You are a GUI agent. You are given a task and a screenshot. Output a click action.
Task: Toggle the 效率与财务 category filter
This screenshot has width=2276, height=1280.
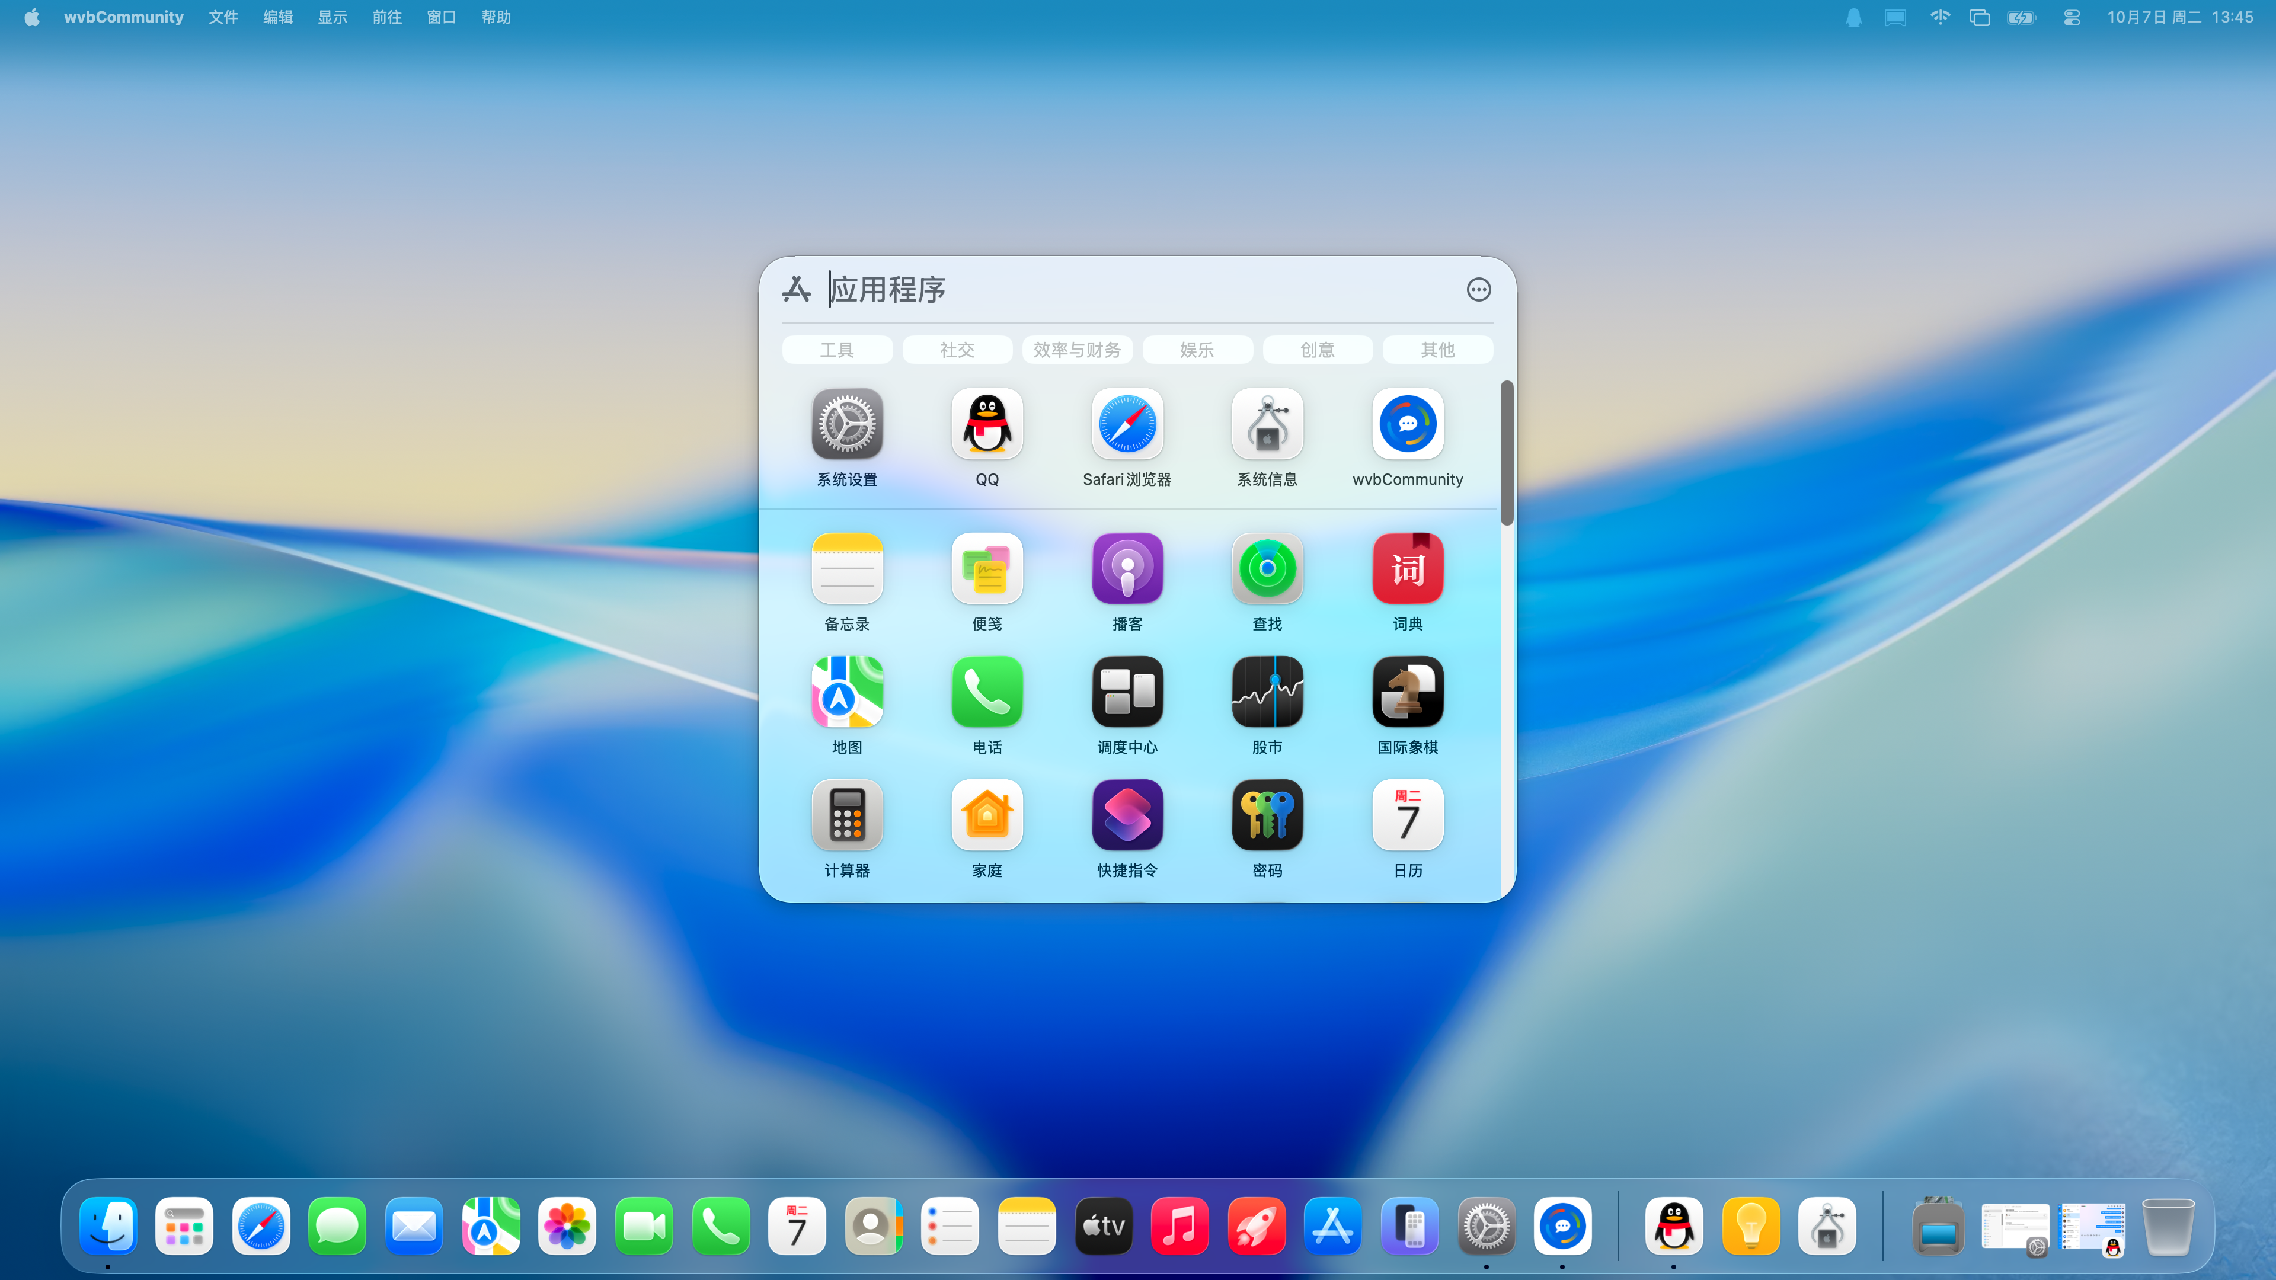click(1077, 350)
